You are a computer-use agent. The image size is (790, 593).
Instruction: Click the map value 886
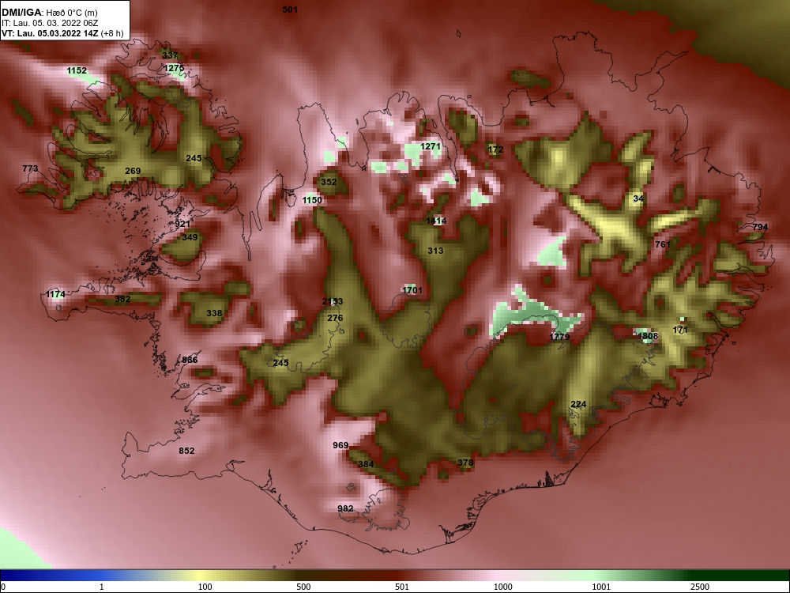(190, 360)
